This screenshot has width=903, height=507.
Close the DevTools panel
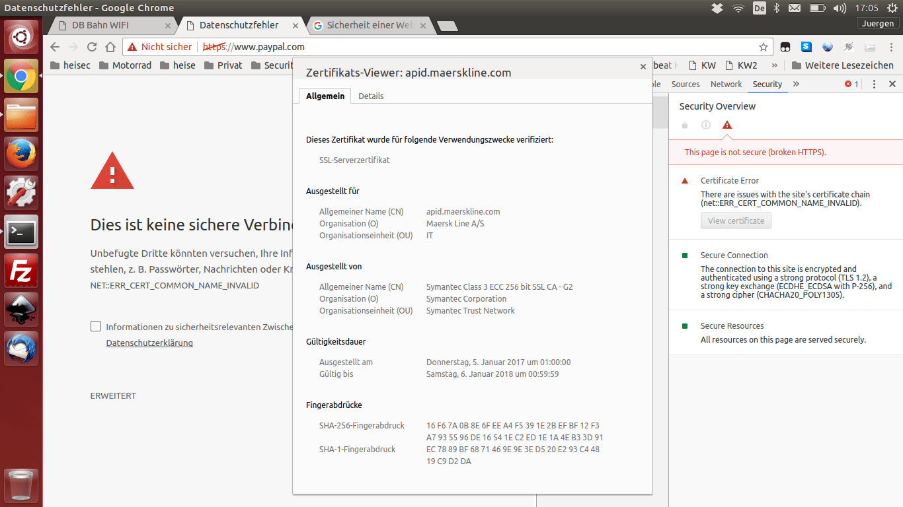point(892,84)
